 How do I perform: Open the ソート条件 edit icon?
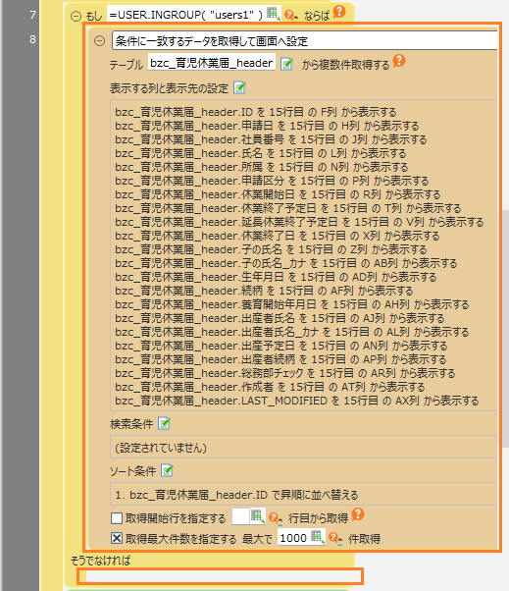point(167,470)
